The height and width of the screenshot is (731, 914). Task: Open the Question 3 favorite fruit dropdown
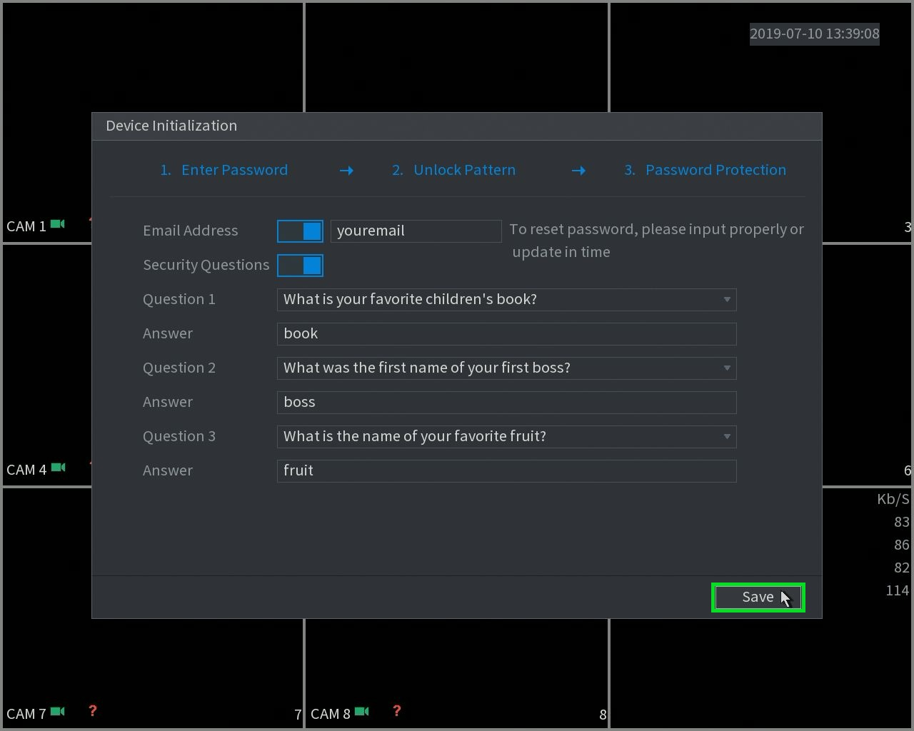click(506, 437)
